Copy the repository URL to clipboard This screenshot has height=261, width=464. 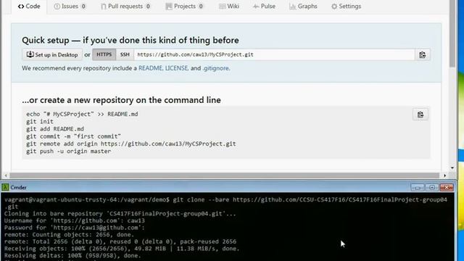tap(422, 55)
